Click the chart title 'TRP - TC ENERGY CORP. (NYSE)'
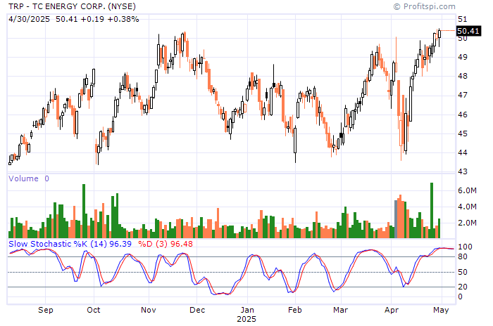Screen dimensions: 493x326 click(x=72, y=6)
